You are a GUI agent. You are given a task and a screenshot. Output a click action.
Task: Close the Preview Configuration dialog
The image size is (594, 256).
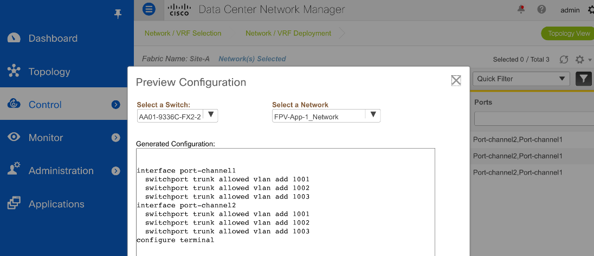pyautogui.click(x=456, y=80)
